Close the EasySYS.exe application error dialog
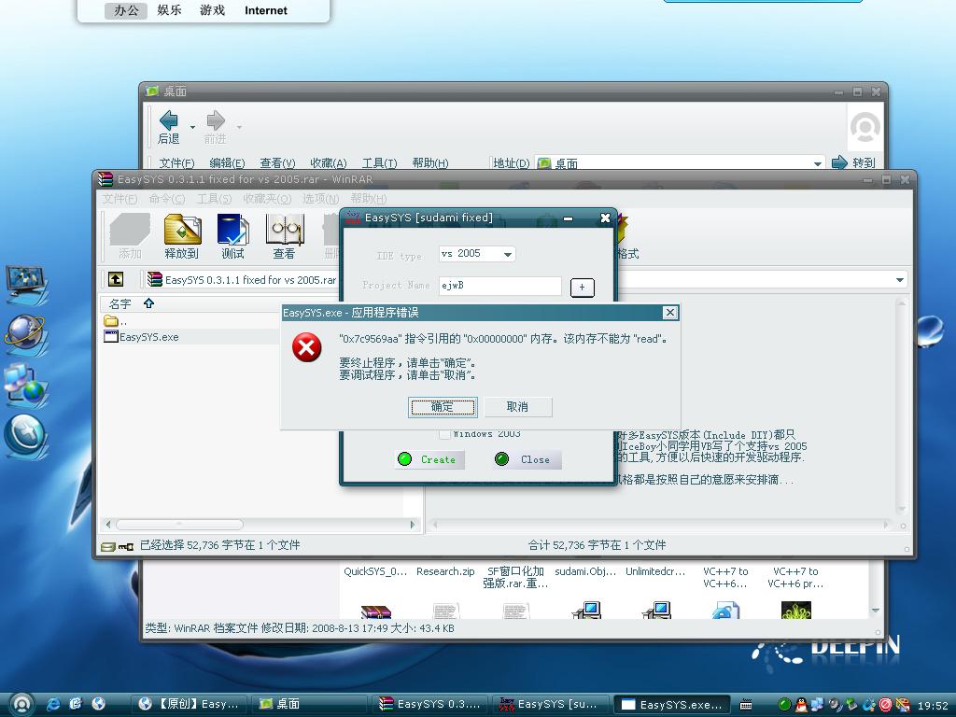Viewport: 956px width, 717px height. click(669, 313)
